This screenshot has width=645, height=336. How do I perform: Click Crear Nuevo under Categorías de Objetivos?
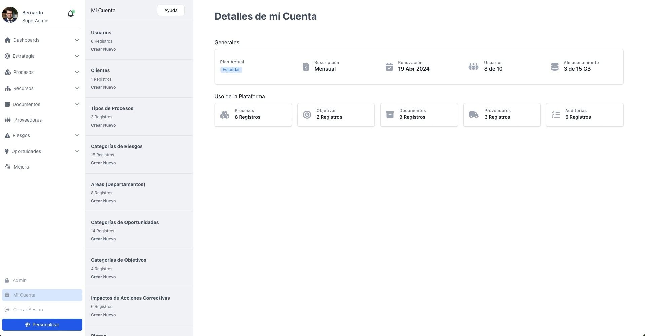coord(103,277)
